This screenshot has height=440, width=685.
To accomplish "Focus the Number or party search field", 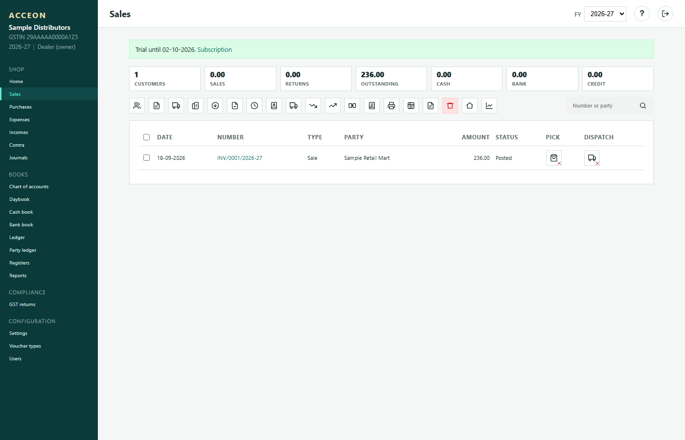I will point(605,106).
